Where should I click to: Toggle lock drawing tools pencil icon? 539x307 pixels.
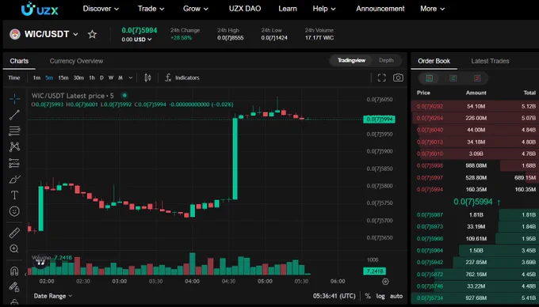(14, 286)
